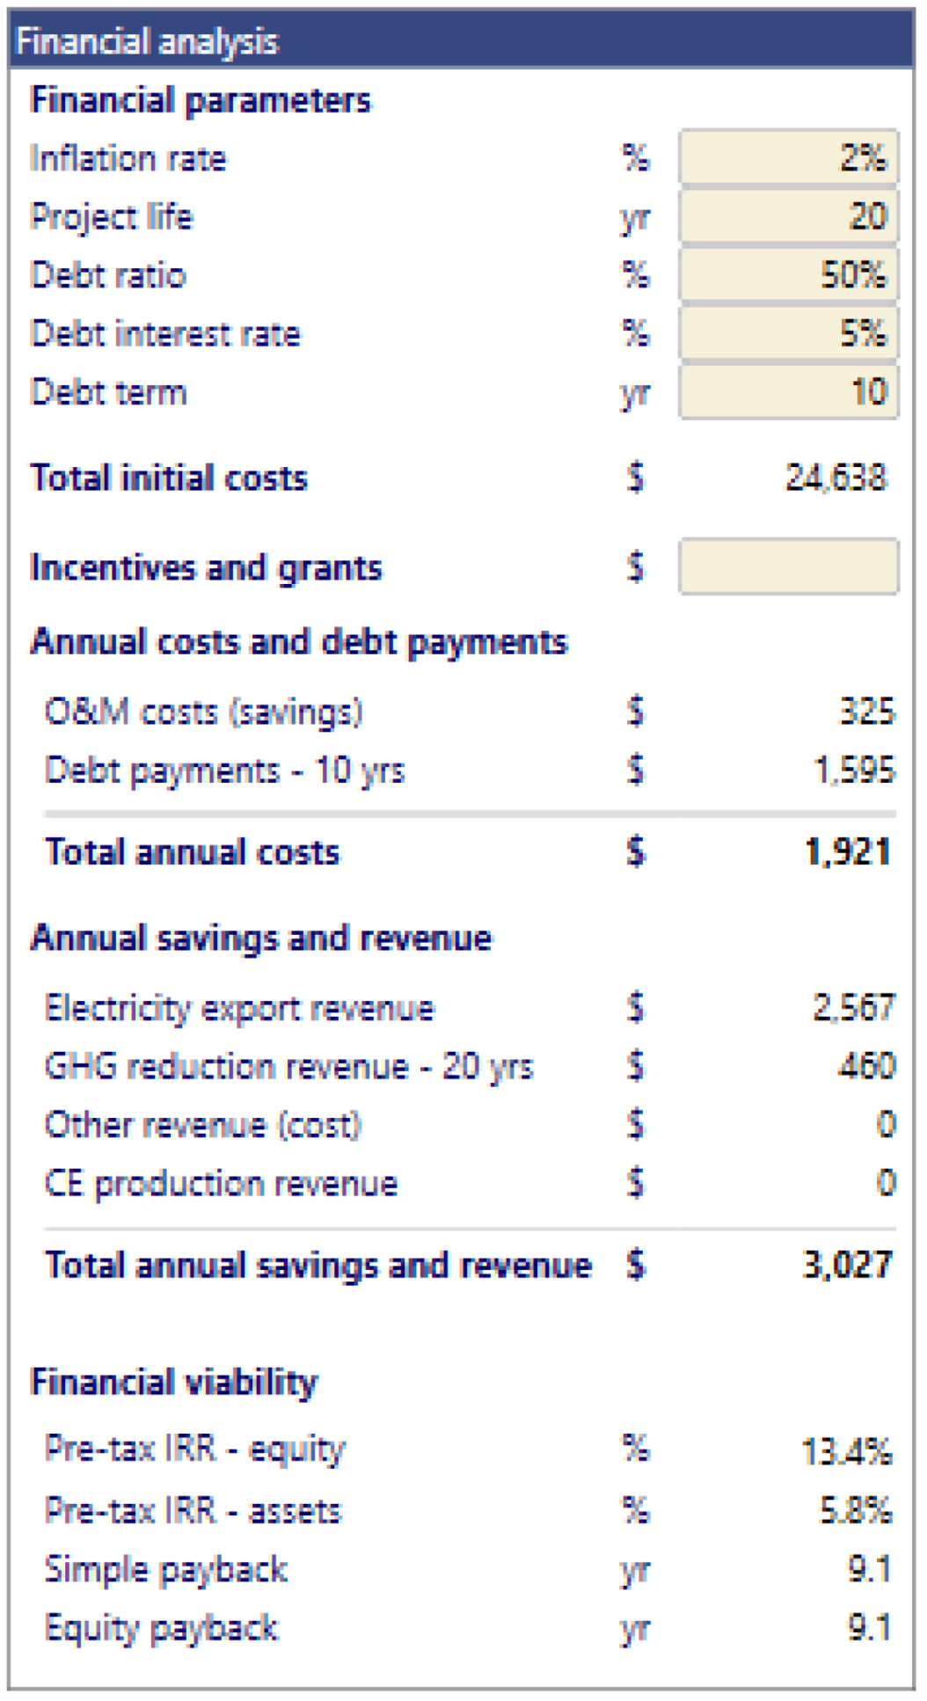Viewport: 927px width, 1701px height.
Task: Click the CE production revenue label
Action: pos(221,1184)
